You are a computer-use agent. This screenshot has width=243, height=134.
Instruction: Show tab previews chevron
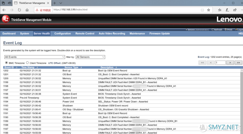(x=61, y=3)
